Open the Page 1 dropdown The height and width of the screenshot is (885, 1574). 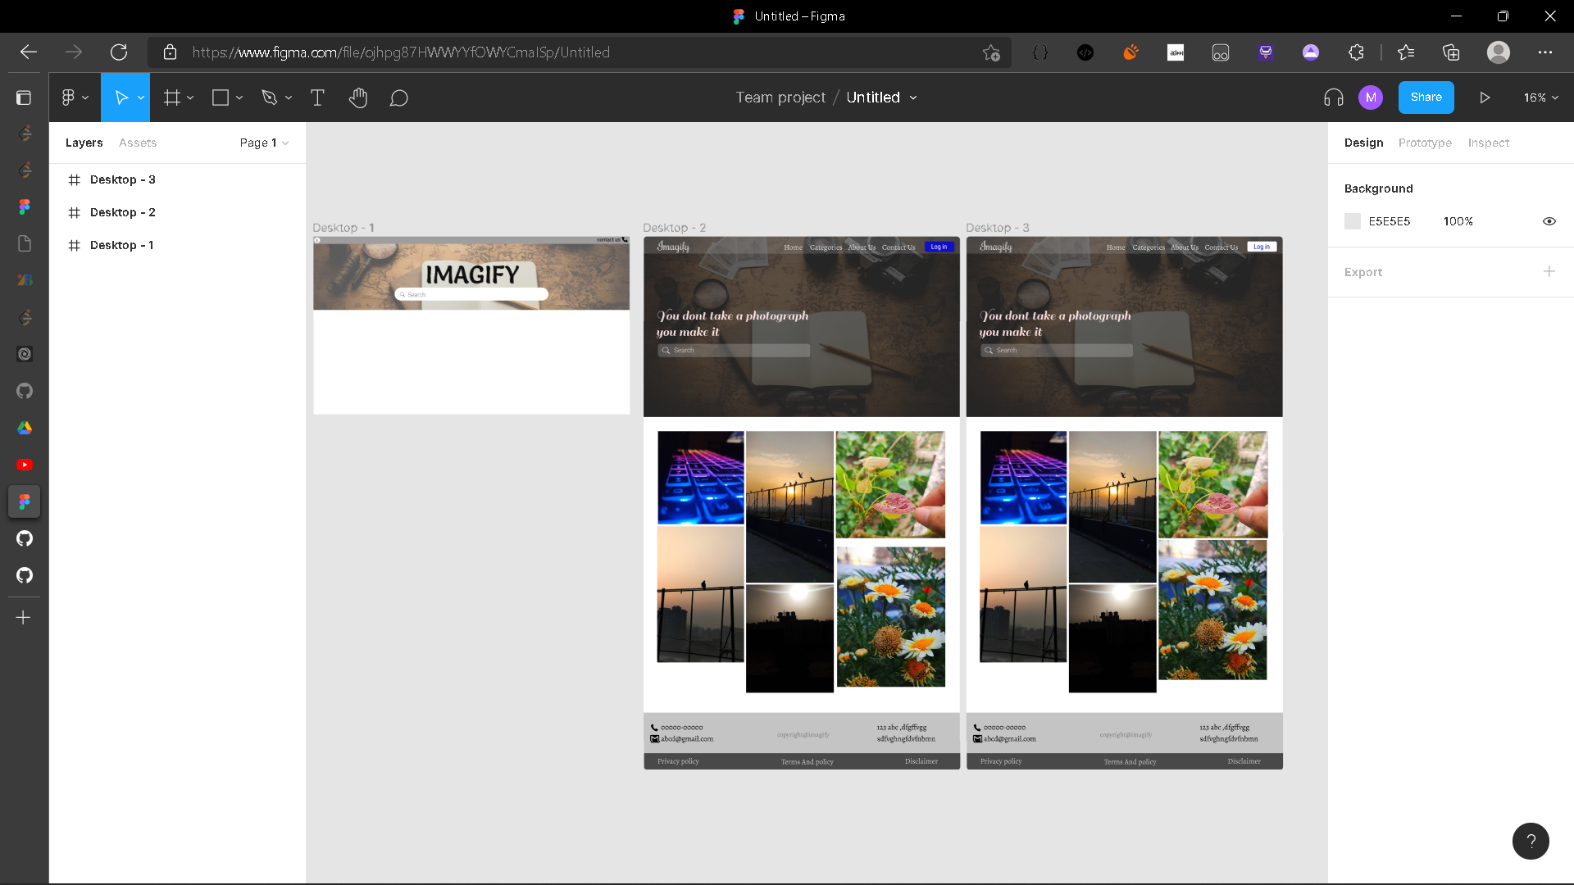(x=263, y=143)
